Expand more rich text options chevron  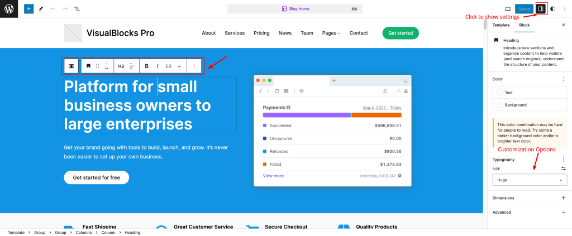click(179, 66)
